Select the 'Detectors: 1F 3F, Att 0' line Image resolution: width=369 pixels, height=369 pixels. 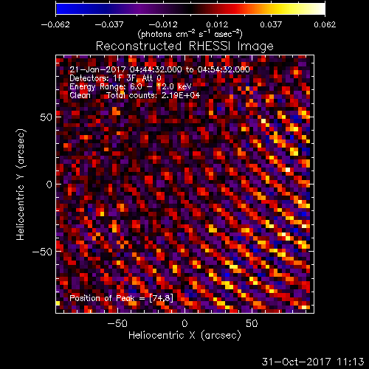click(x=115, y=78)
